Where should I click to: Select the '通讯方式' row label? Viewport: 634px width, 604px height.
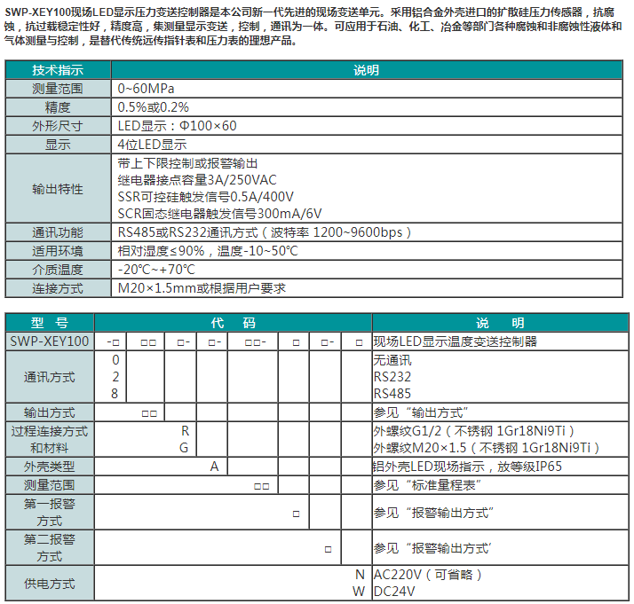pos(50,377)
